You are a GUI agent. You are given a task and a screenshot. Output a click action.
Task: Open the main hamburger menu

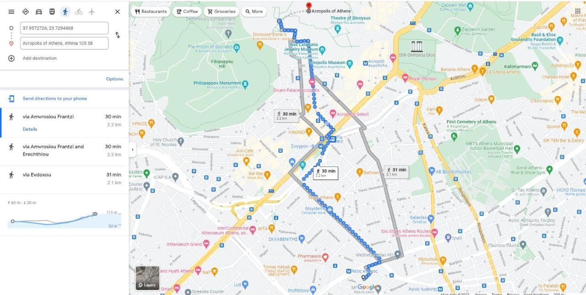[11, 12]
